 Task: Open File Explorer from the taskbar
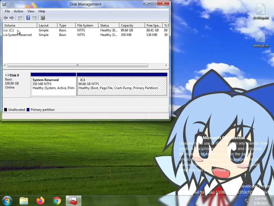pyautogui.click(x=24, y=201)
